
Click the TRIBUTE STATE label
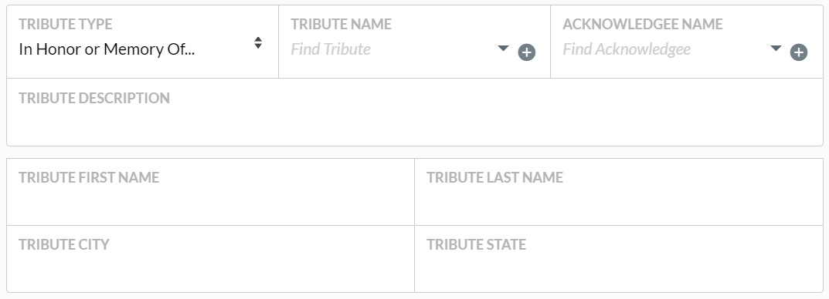[477, 245]
